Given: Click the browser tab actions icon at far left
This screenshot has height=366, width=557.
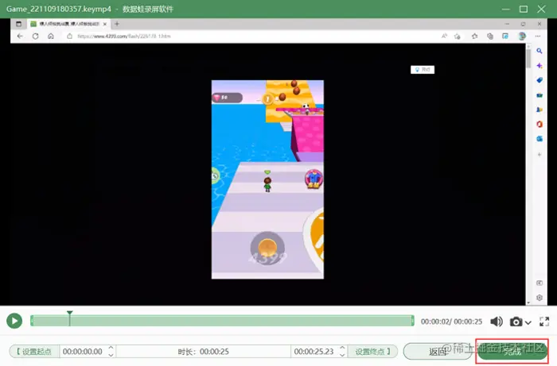Looking at the screenshot, I should [19, 24].
